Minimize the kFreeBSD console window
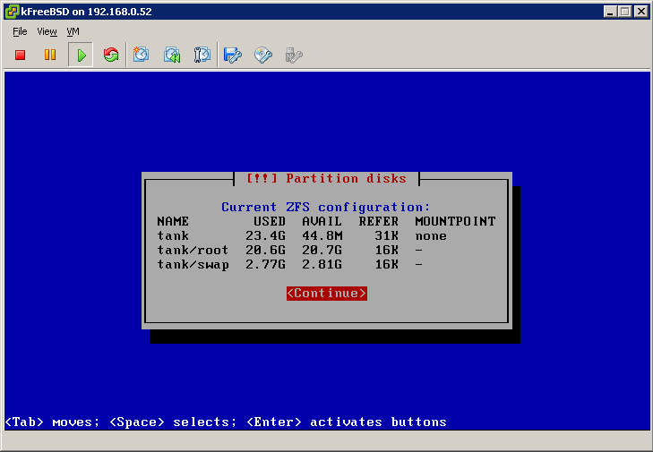The image size is (653, 452). (x=610, y=12)
